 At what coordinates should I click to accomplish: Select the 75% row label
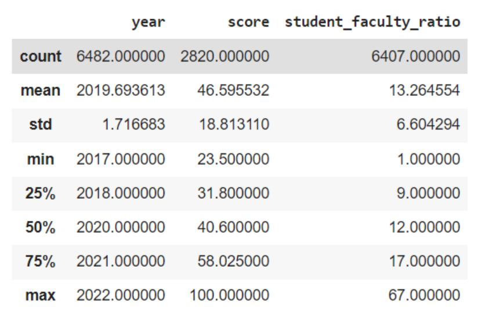coord(41,261)
